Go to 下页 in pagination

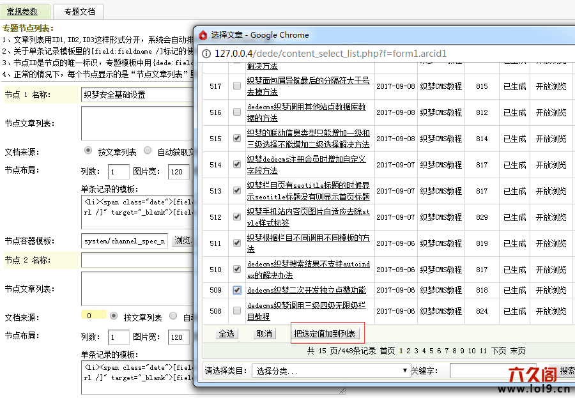(x=498, y=351)
